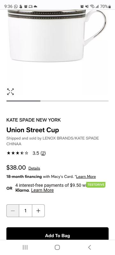Tap the WhatsApp notification status icon
Viewport: 115px width, 255px height.
(x=16, y=6)
